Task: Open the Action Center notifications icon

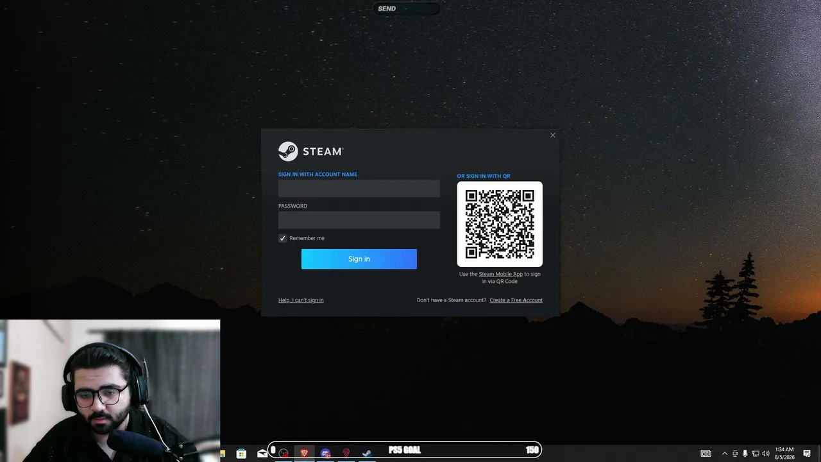Action: point(807,454)
